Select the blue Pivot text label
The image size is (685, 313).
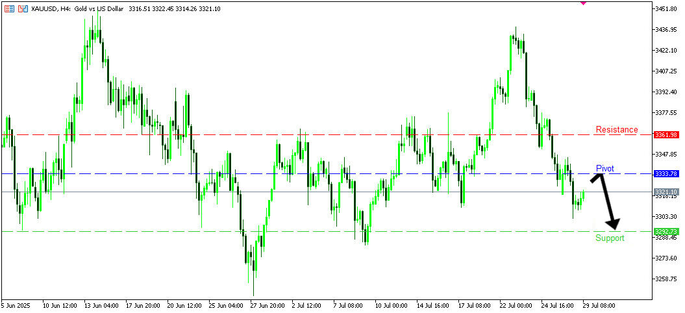click(x=604, y=169)
